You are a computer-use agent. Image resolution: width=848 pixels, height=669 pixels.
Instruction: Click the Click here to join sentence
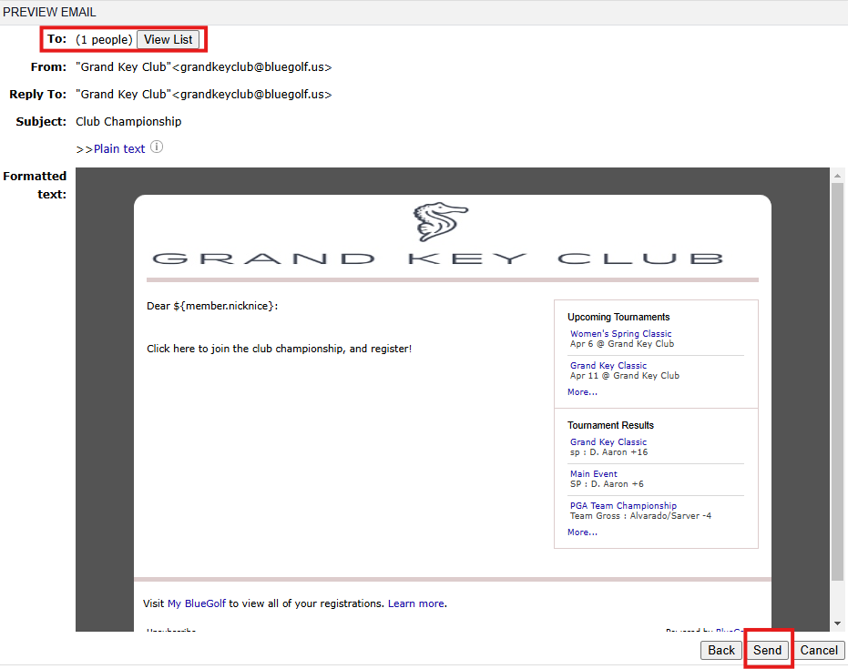[279, 349]
